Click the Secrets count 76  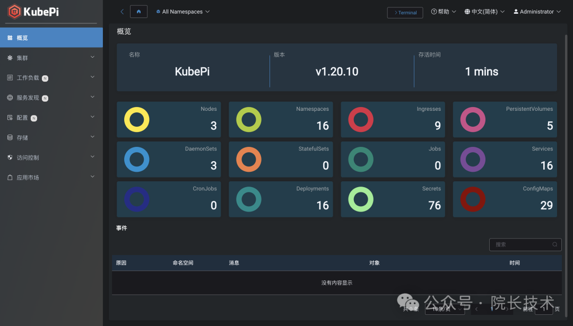coord(435,206)
